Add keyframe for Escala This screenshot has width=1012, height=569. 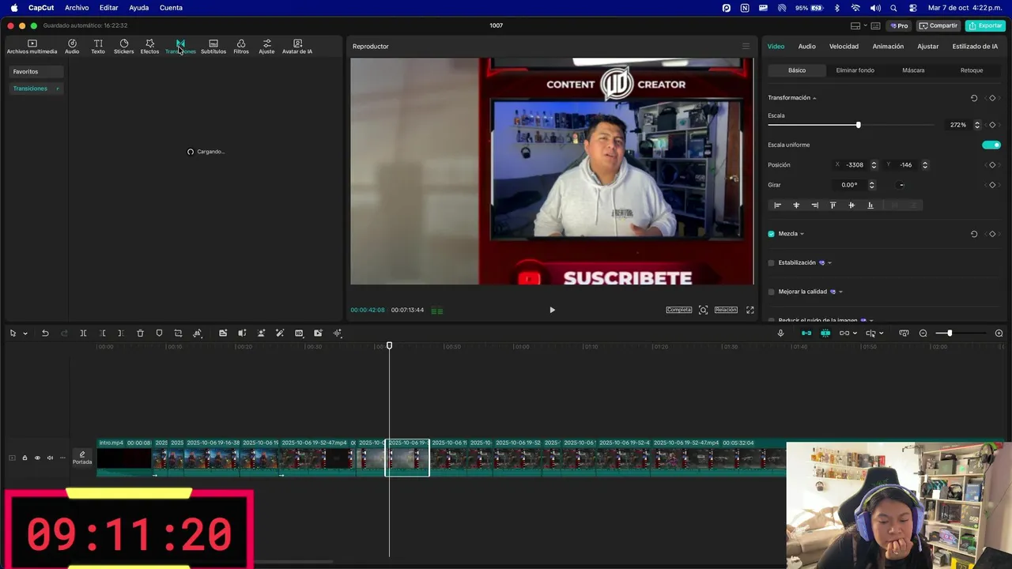[x=992, y=125]
